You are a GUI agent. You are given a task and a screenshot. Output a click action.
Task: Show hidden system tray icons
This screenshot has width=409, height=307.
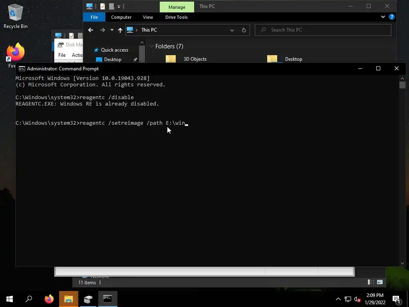pos(338,299)
